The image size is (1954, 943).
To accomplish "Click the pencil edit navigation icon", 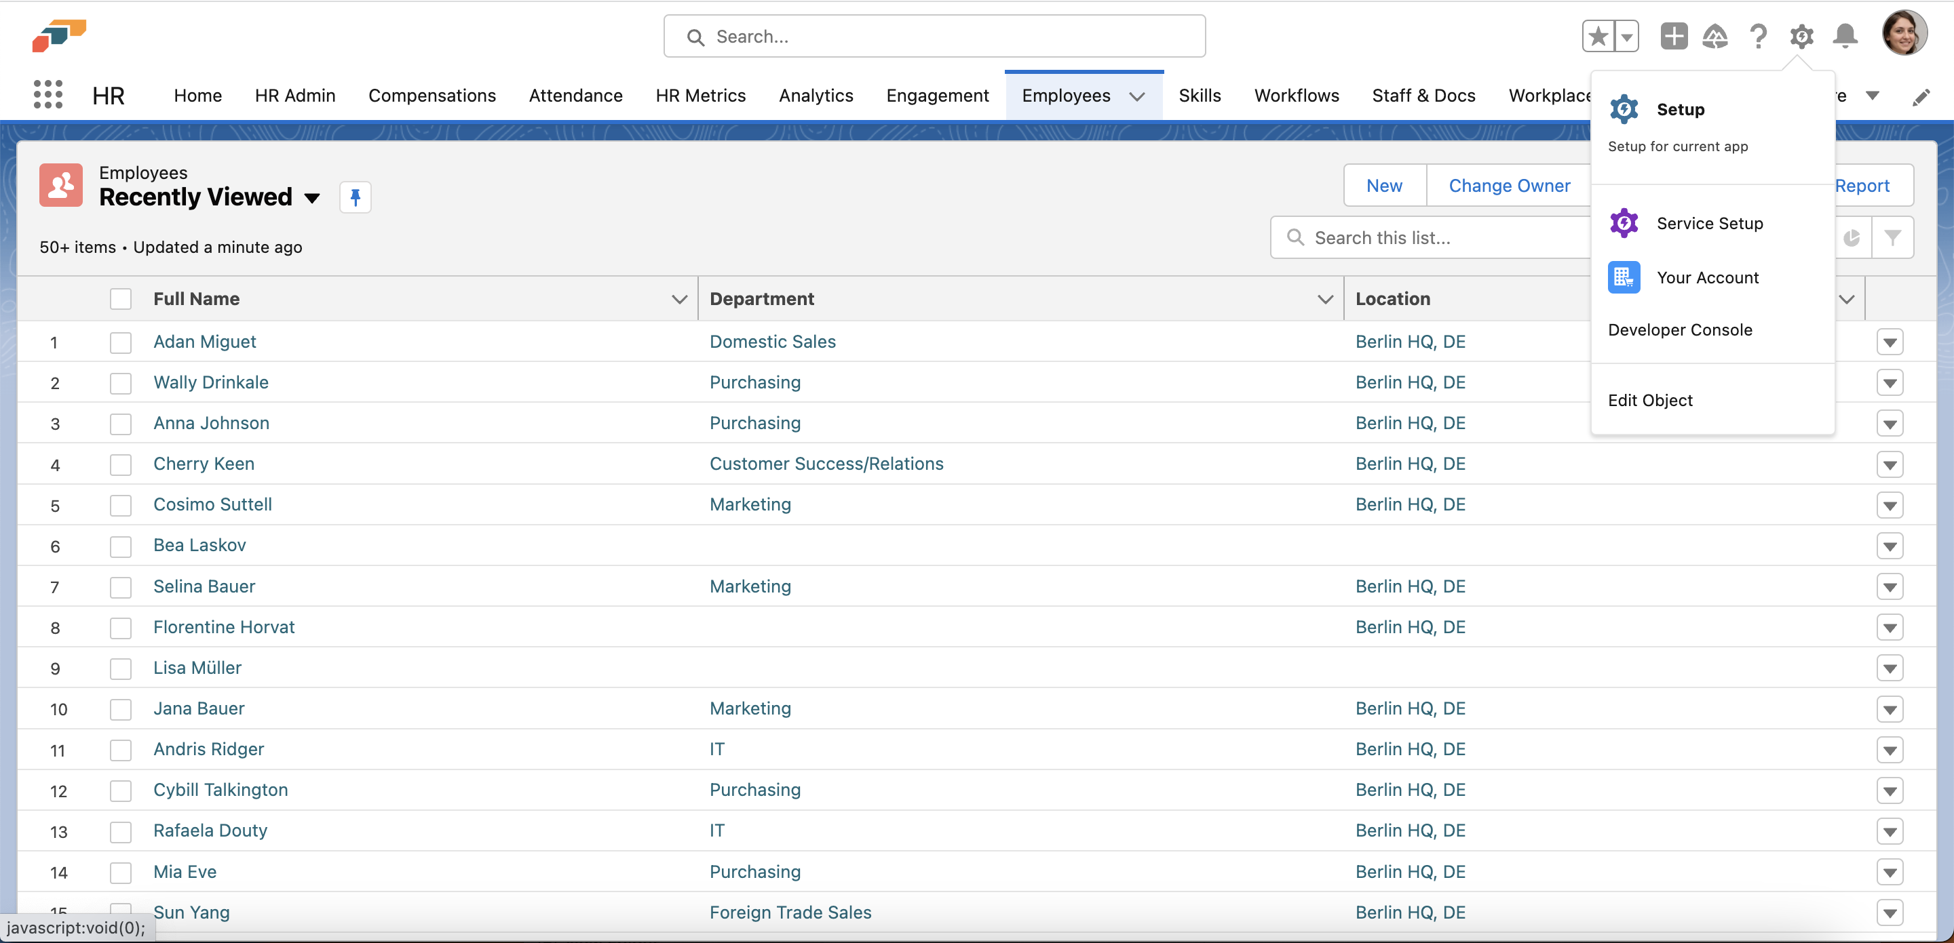I will (x=1921, y=97).
